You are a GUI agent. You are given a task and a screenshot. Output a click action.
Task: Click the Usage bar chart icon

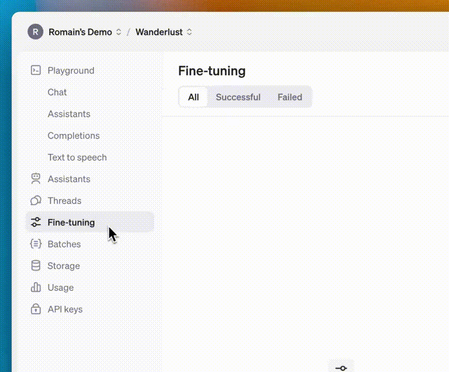36,287
